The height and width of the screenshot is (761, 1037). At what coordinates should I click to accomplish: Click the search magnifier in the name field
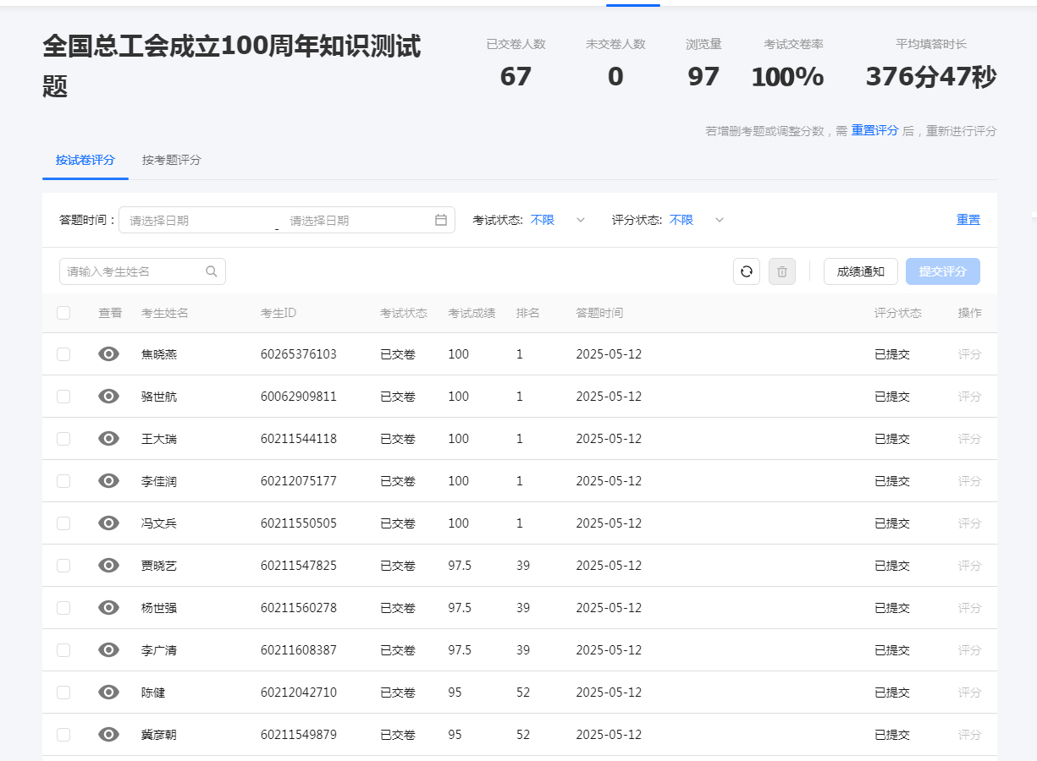[x=211, y=271]
